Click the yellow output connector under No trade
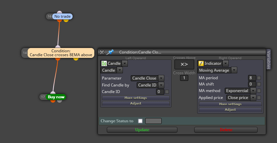This screenshot has height=143, width=277. point(66,20)
